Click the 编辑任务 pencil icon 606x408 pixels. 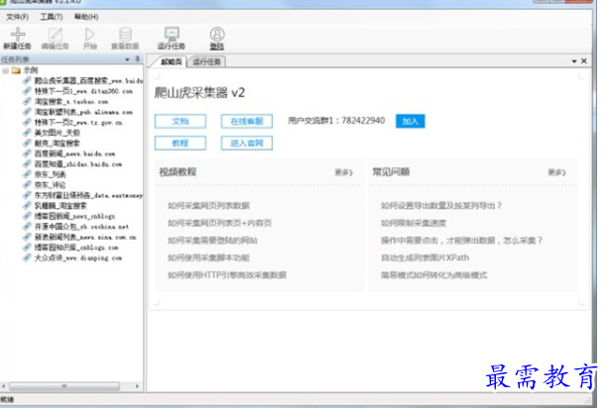pyautogui.click(x=56, y=35)
